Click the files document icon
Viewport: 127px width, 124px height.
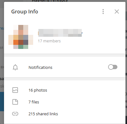(x=15, y=102)
